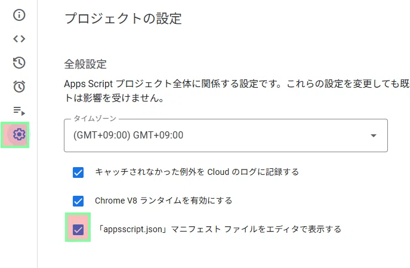Image resolution: width=410 pixels, height=268 pixels.
Task: Disable logging uncaught exceptions to Cloud checkbox
Action: [x=78, y=172]
